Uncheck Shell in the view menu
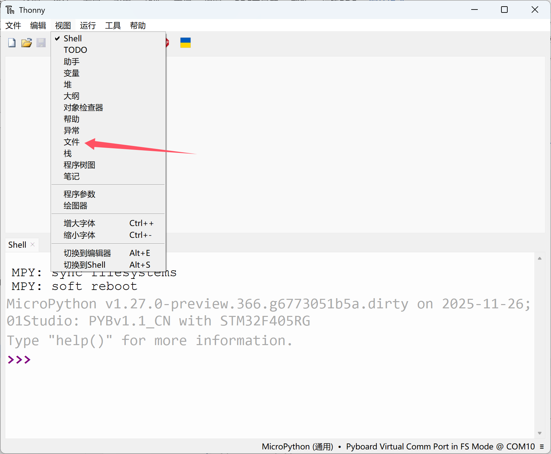551x454 pixels. [x=73, y=38]
